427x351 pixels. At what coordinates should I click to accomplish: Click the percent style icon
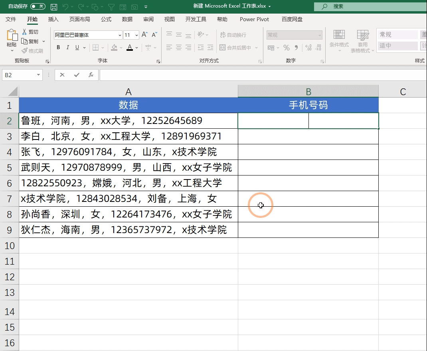click(286, 48)
